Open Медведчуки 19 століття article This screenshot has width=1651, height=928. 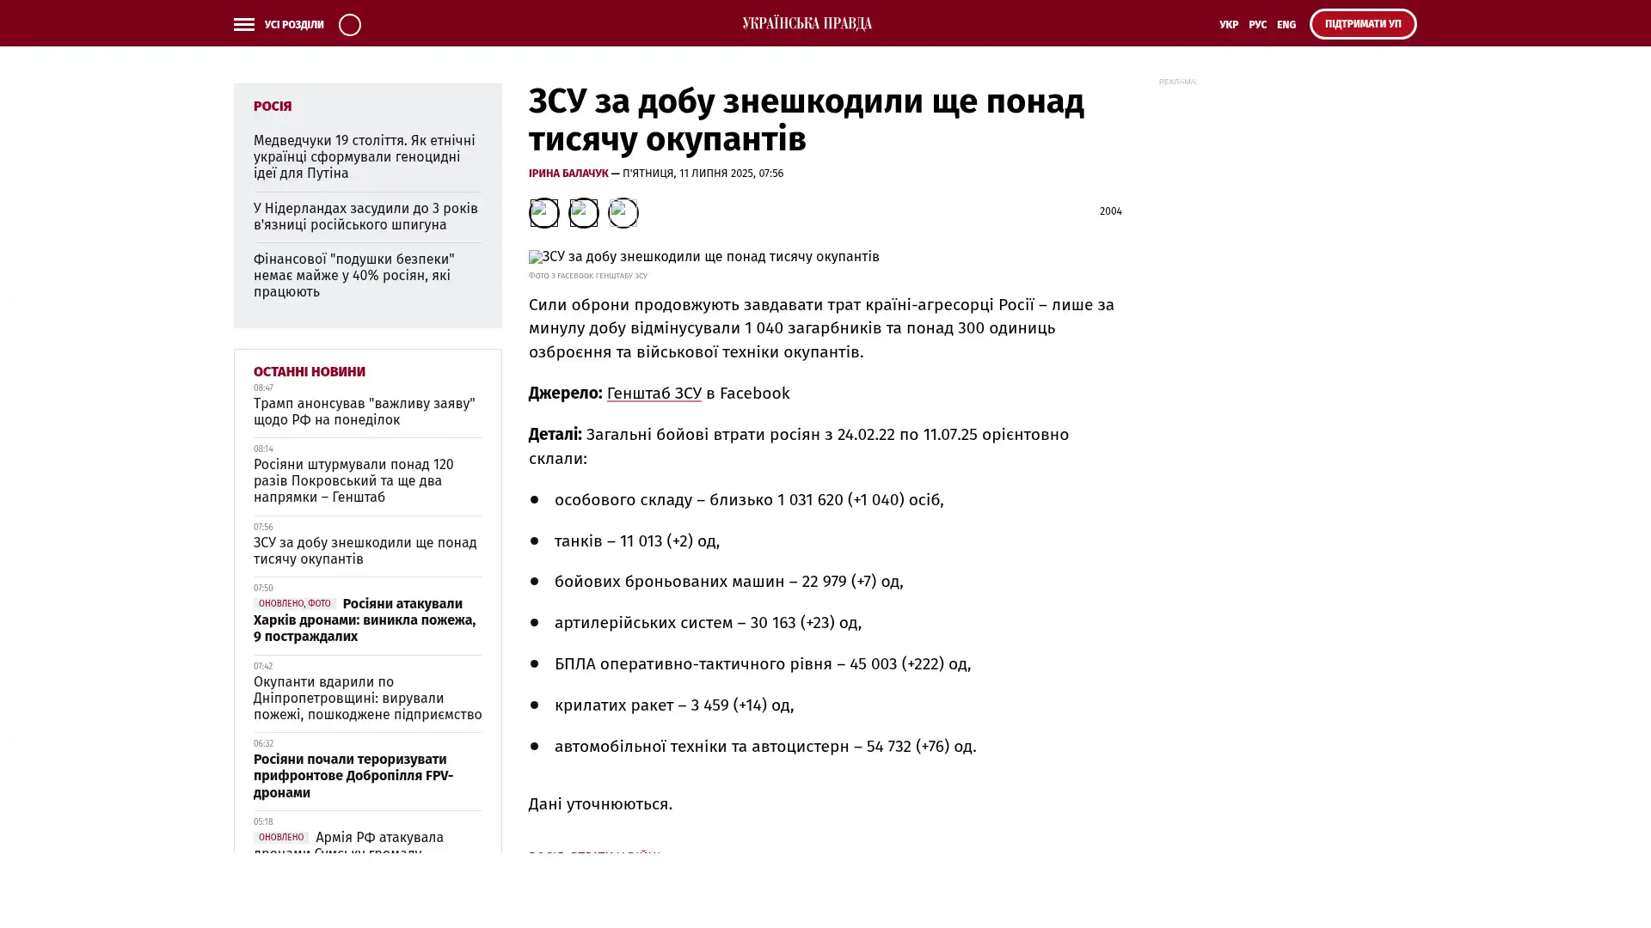pos(364,156)
